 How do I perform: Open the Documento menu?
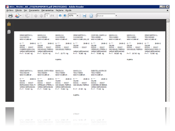tap(34, 10)
